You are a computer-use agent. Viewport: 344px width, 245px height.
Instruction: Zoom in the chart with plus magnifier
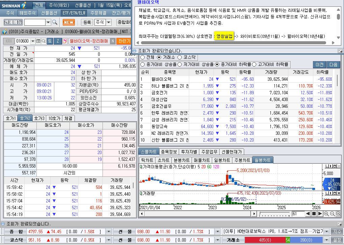[x=326, y=214]
